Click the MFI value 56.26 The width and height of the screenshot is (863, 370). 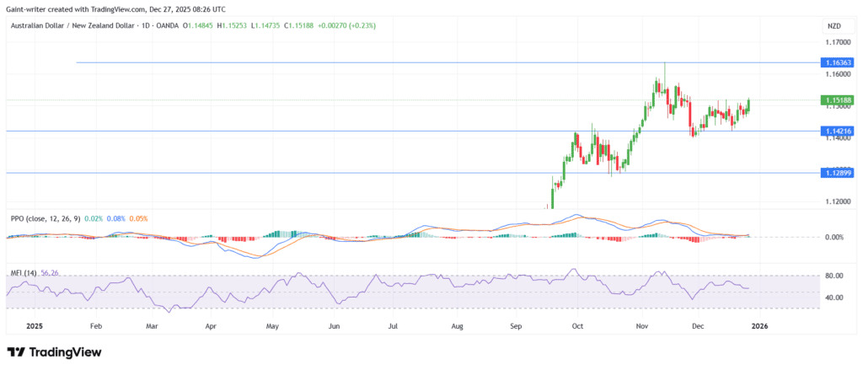tap(50, 272)
